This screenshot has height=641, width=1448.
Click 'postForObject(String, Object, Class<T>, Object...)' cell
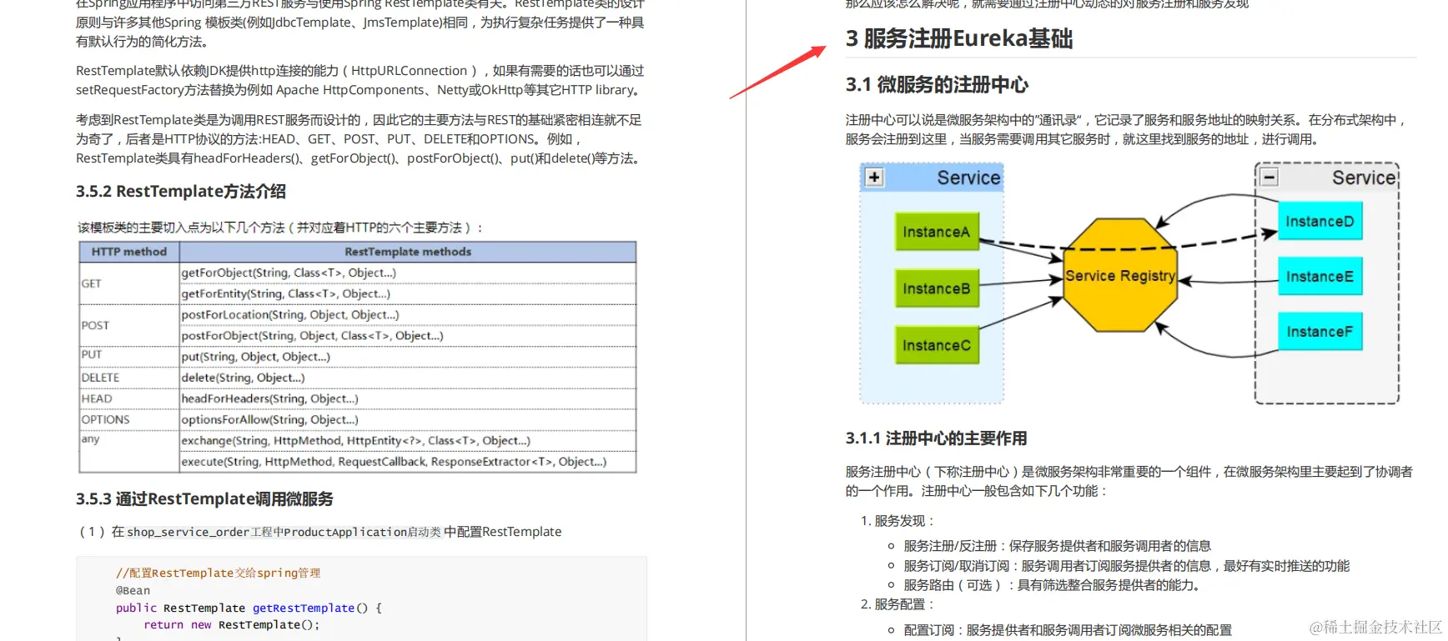(408, 335)
